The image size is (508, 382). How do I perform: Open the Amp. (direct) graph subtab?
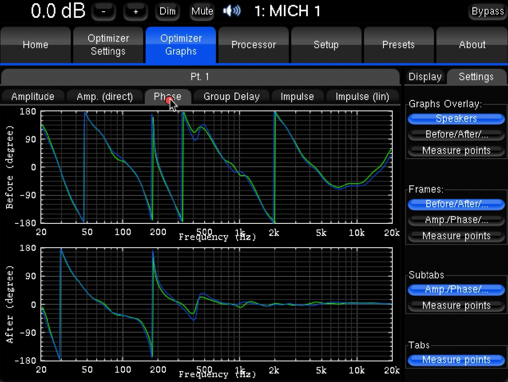105,96
